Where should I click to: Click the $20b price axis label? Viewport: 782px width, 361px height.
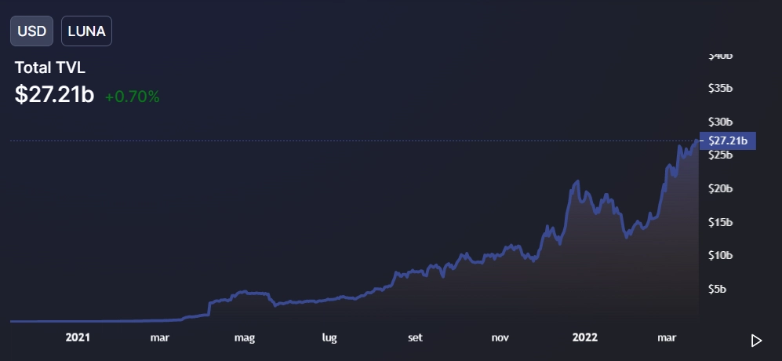[719, 188]
